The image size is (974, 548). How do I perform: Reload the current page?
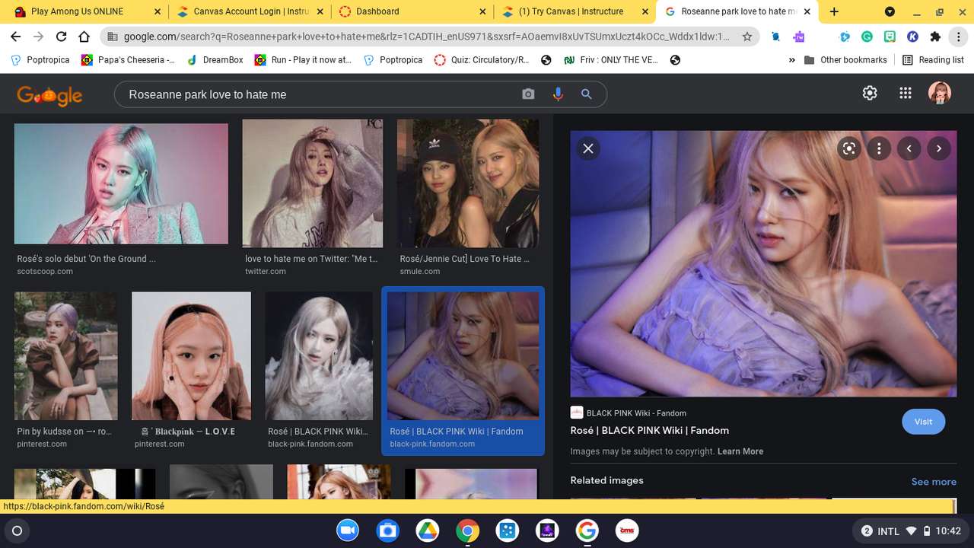tap(62, 37)
